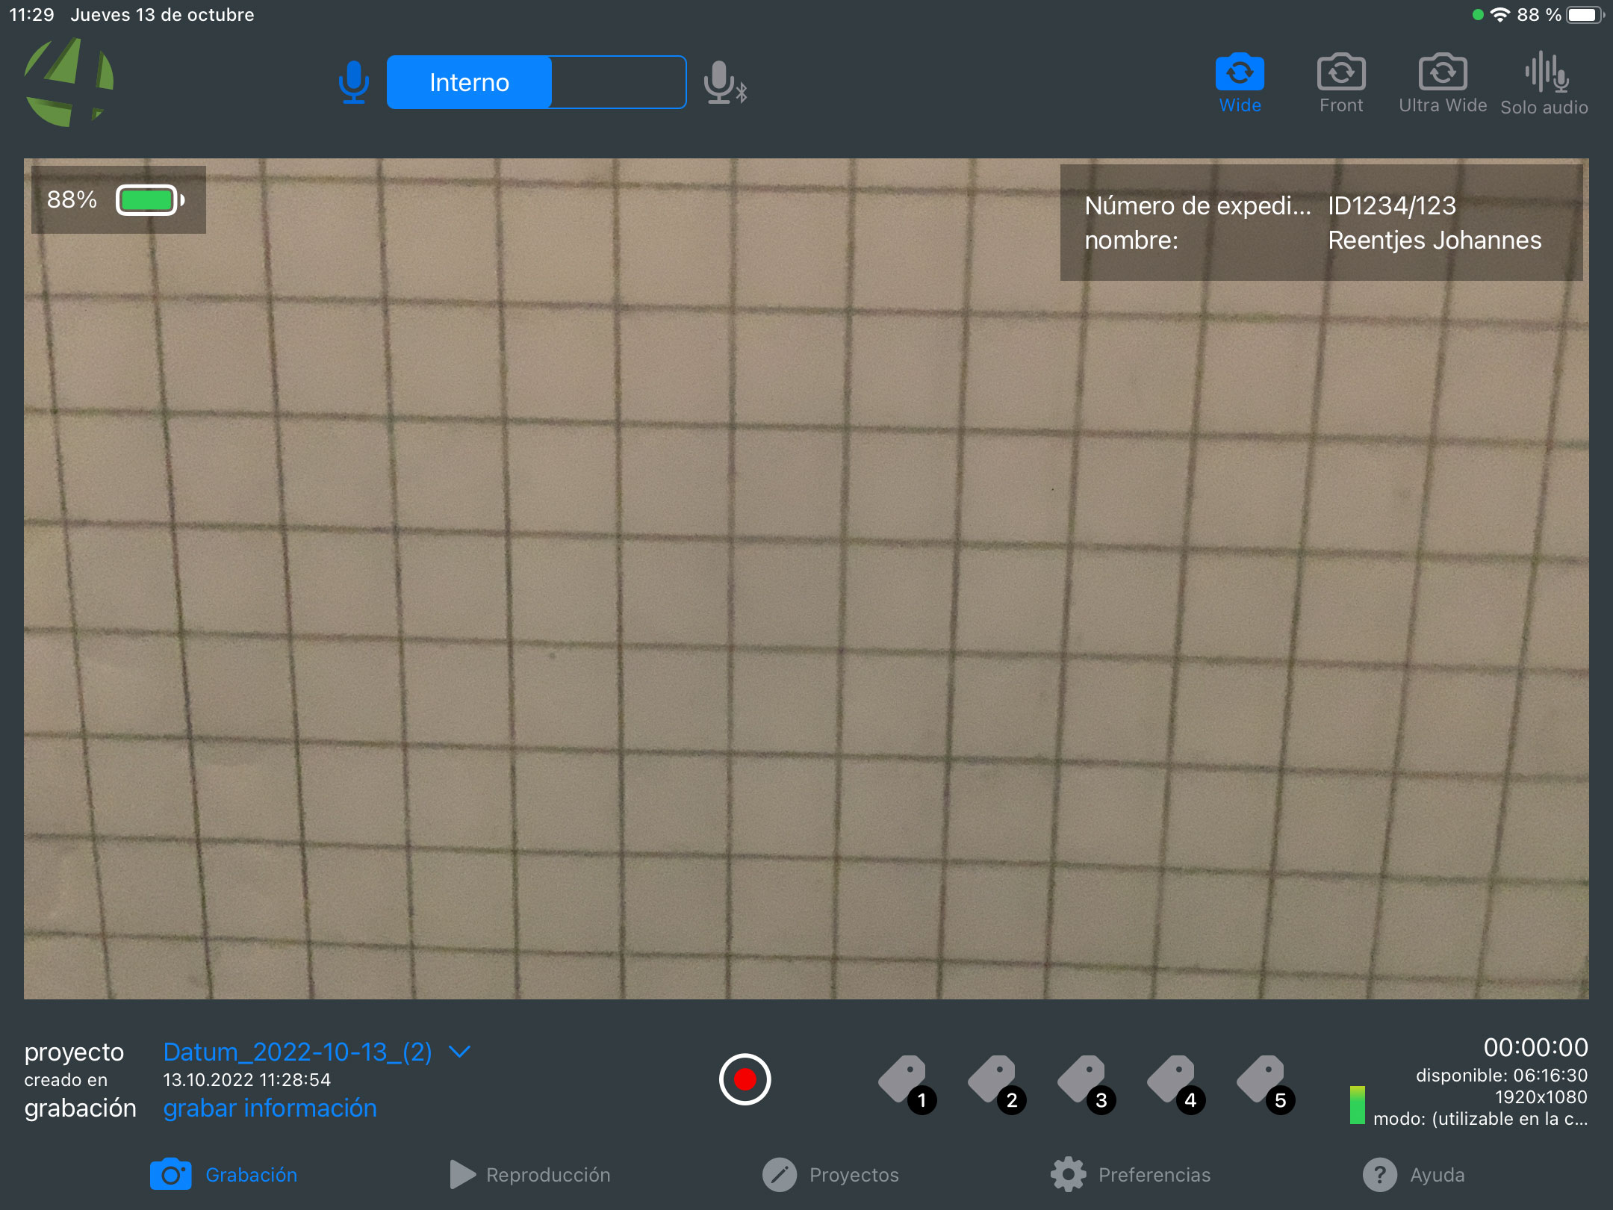Image resolution: width=1613 pixels, height=1210 pixels.
Task: Expand project list via chevron arrow
Action: 459,1052
